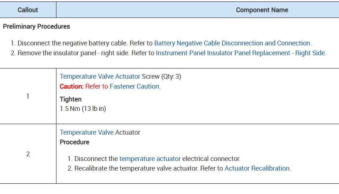Click the Tighten heading
The width and height of the screenshot is (339, 194).
tap(71, 99)
